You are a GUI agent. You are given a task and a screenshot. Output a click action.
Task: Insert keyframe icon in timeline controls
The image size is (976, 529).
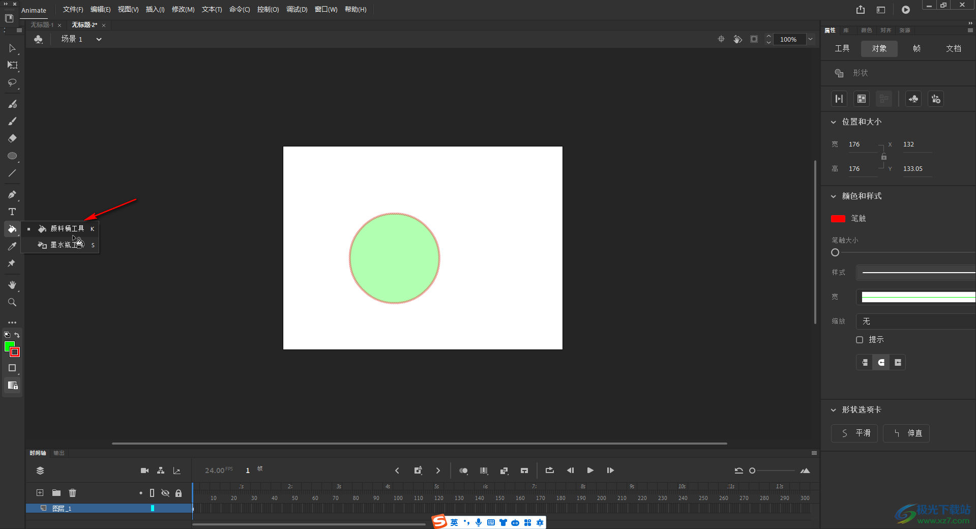pyautogui.click(x=418, y=471)
